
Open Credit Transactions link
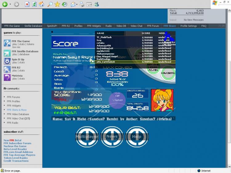(16, 161)
